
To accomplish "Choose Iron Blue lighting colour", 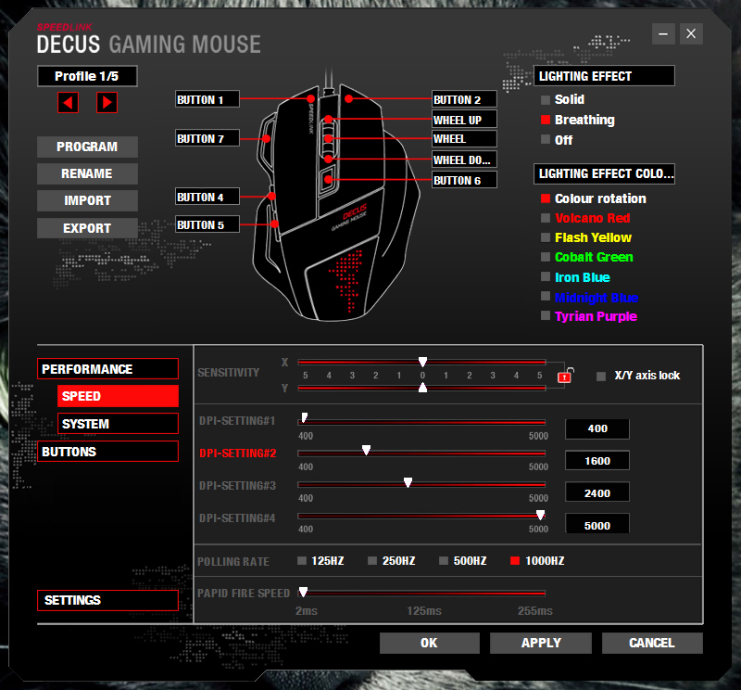I will point(546,277).
